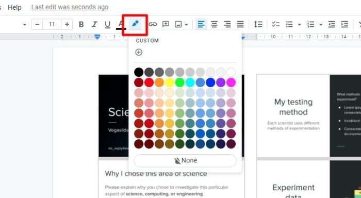Pick the black color swatch
361x198 pixels.
point(139,72)
